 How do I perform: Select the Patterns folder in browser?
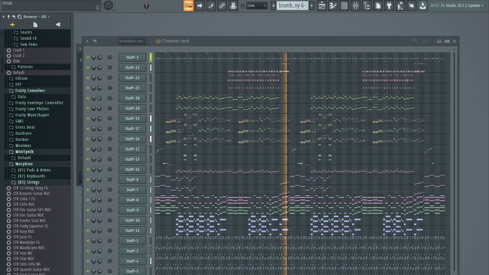(25, 67)
